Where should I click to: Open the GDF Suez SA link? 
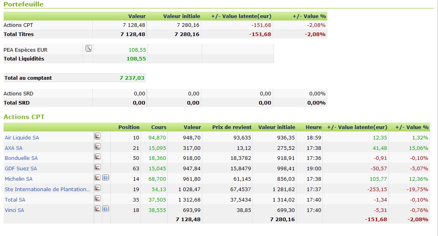tap(21, 169)
